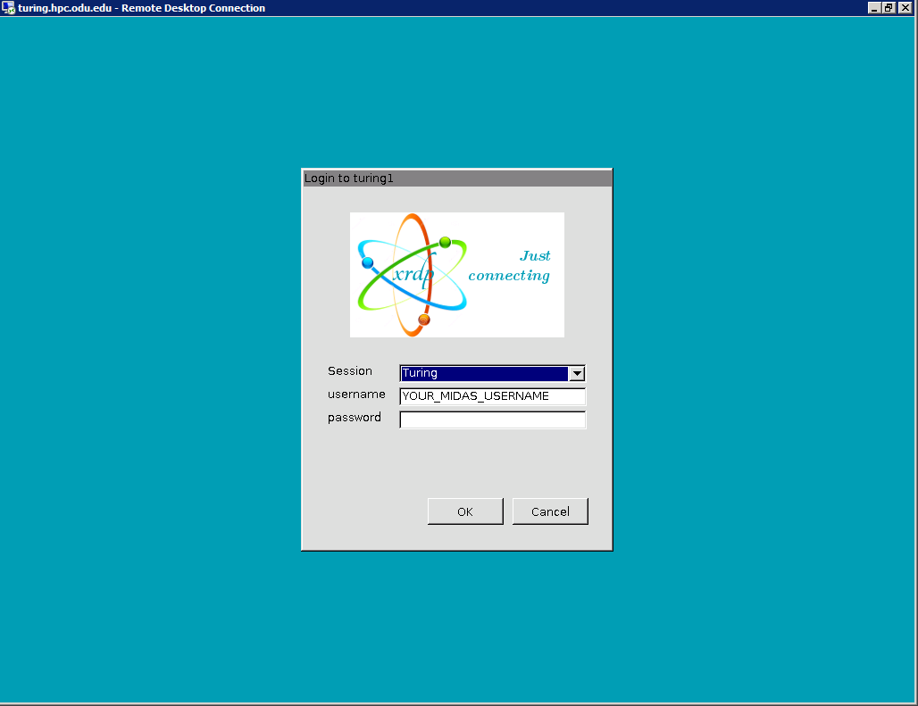918x706 pixels.
Task: Click the orange orbit node on xrdp logo
Action: [x=424, y=320]
